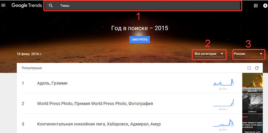This screenshot has height=133, width=268.
Task: Open the Чемпионат.com news thumbnail
Action: click(253, 123)
